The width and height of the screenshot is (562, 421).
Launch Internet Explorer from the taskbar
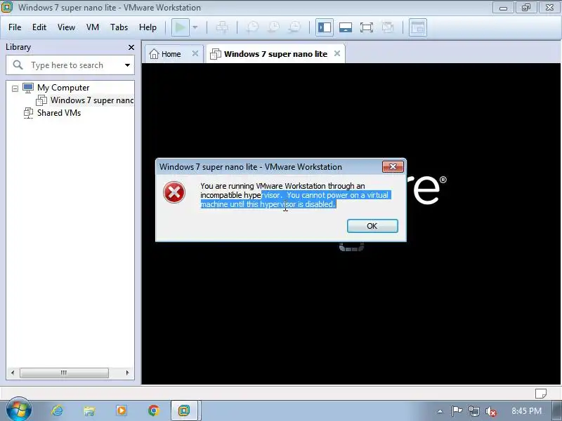point(57,410)
